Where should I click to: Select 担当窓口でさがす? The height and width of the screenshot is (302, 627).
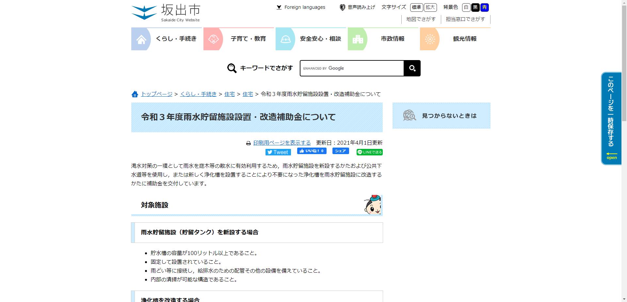click(x=465, y=19)
